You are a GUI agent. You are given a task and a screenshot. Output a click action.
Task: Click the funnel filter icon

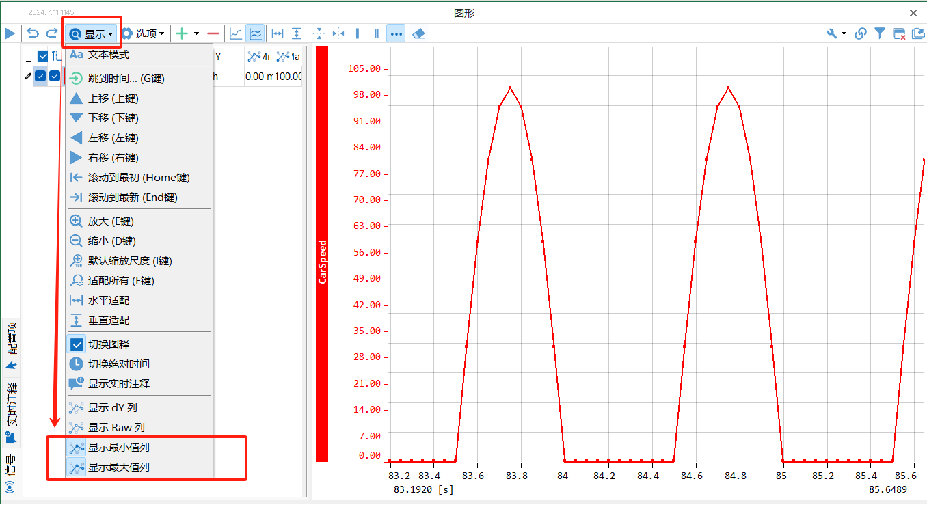coord(880,33)
